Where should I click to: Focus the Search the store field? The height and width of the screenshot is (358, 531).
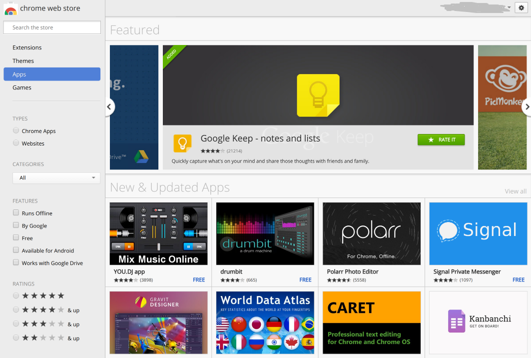pyautogui.click(x=52, y=27)
